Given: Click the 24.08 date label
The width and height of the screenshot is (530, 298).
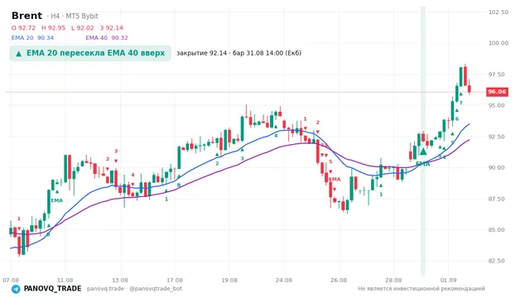Looking at the screenshot, I should pos(284,280).
